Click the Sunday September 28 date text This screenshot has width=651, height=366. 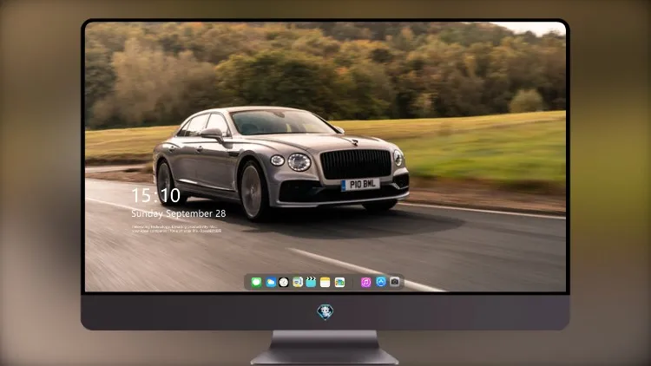click(179, 213)
